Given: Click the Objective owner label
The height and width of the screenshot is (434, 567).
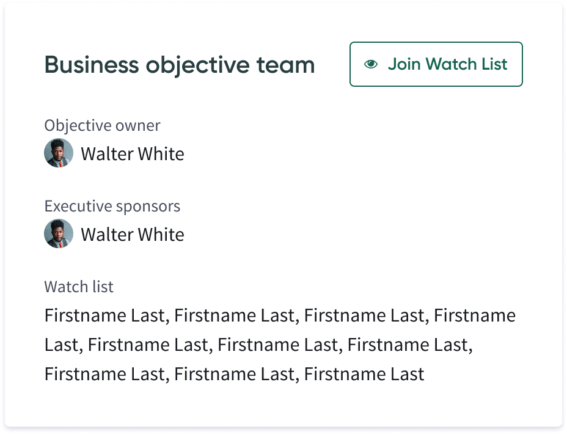Looking at the screenshot, I should (102, 125).
